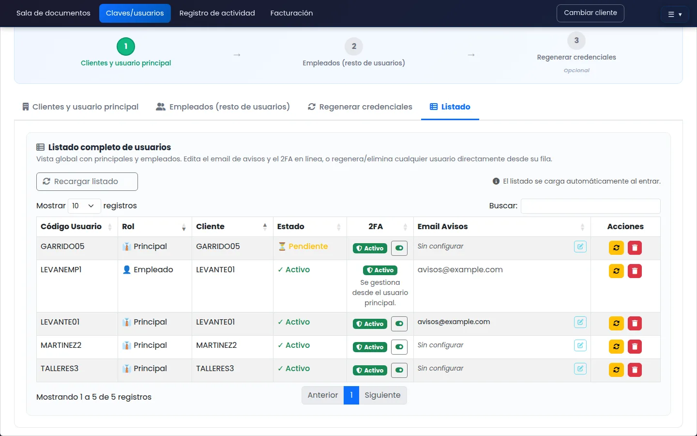697x436 pixels.
Task: Open Sala de documentos in navbar
Action: pyautogui.click(x=53, y=13)
